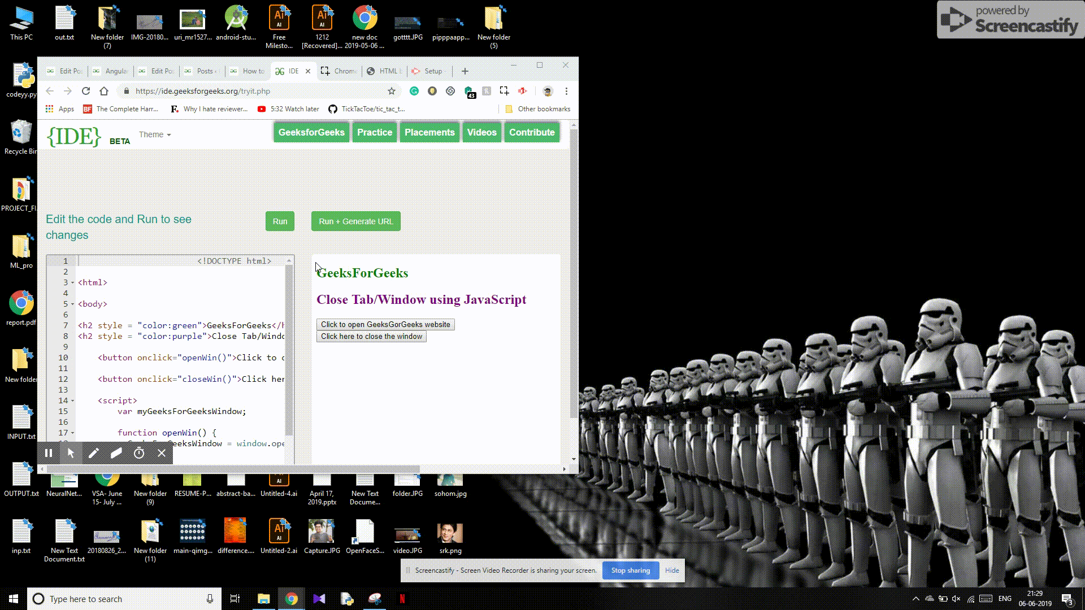The image size is (1085, 610).
Task: Open the TickTacToe GitHub bookmark
Action: pyautogui.click(x=366, y=109)
